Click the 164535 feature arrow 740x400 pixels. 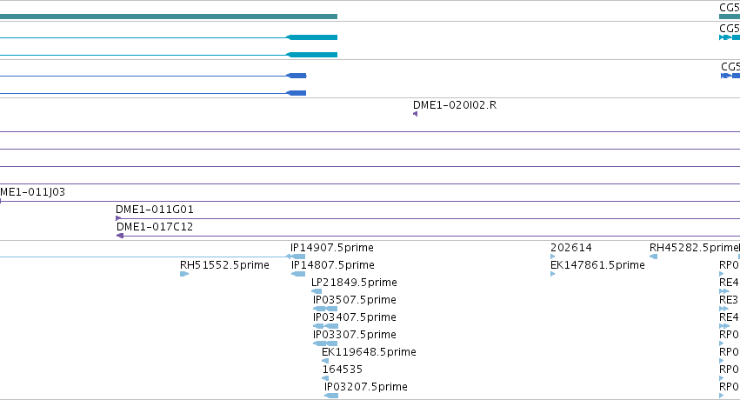pyautogui.click(x=325, y=378)
